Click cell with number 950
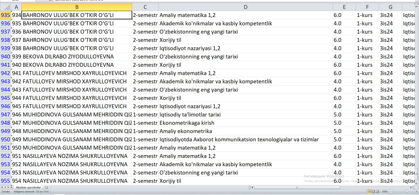 (x=16, y=148)
